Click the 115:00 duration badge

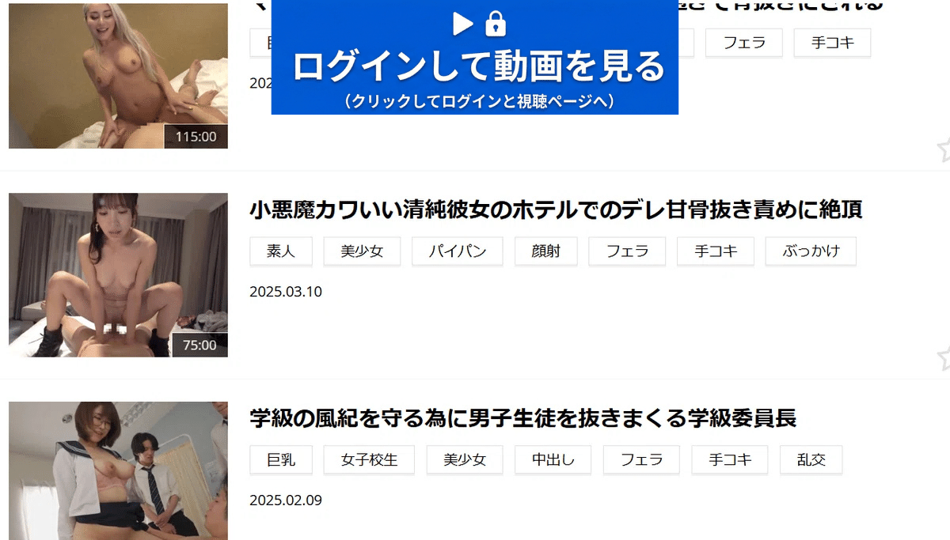[196, 136]
